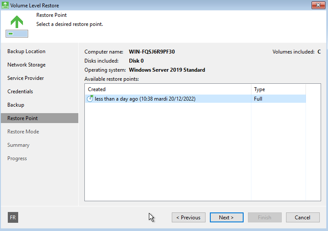Image resolution: width=328 pixels, height=231 pixels.
Task: Click the FR keyboard language indicator
Action: point(13,218)
